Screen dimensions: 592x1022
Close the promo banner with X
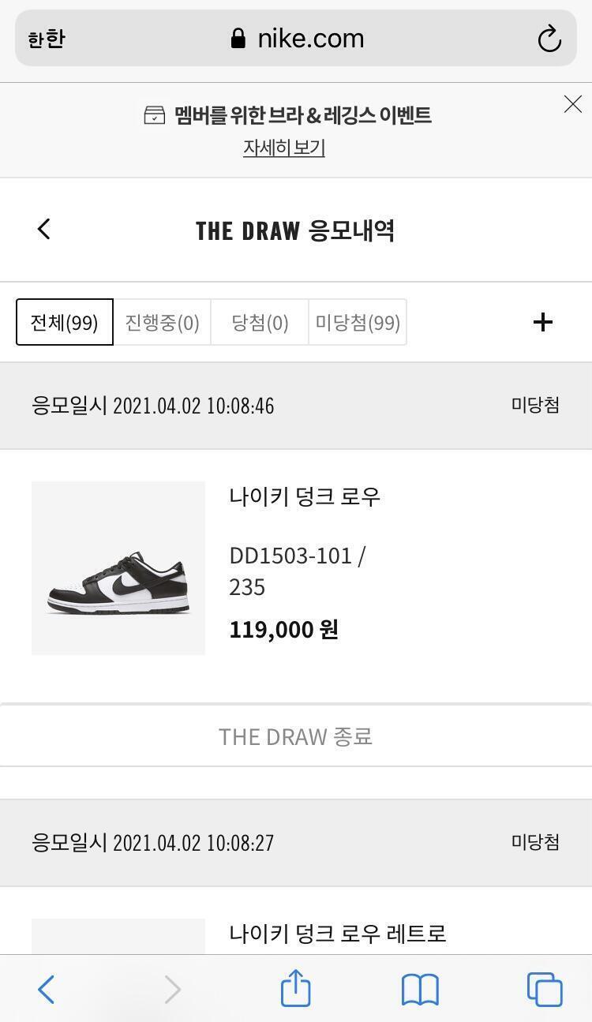pos(573,104)
